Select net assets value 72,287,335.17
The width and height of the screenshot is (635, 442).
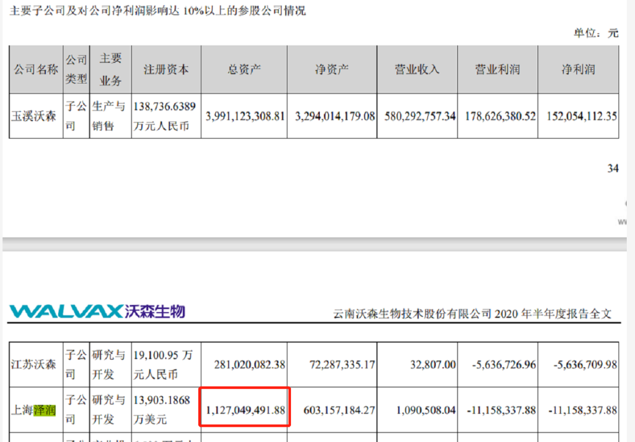point(342,364)
